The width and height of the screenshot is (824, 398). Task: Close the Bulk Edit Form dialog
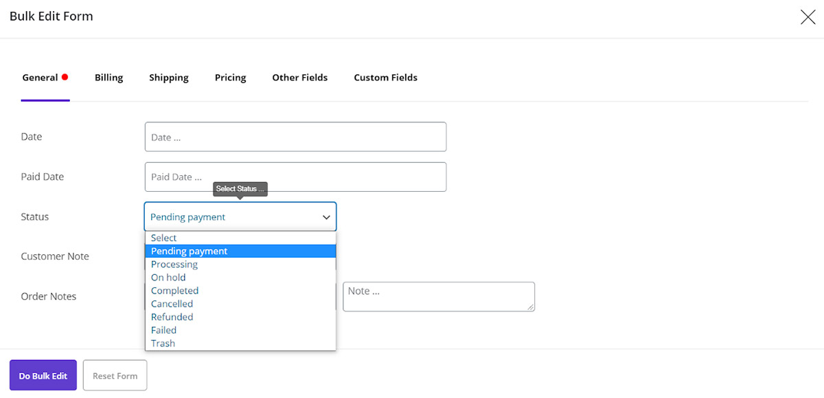(x=808, y=17)
